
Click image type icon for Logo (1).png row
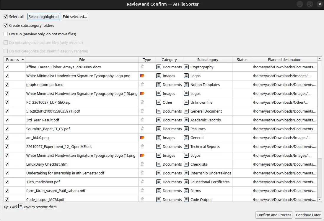pos(142,156)
